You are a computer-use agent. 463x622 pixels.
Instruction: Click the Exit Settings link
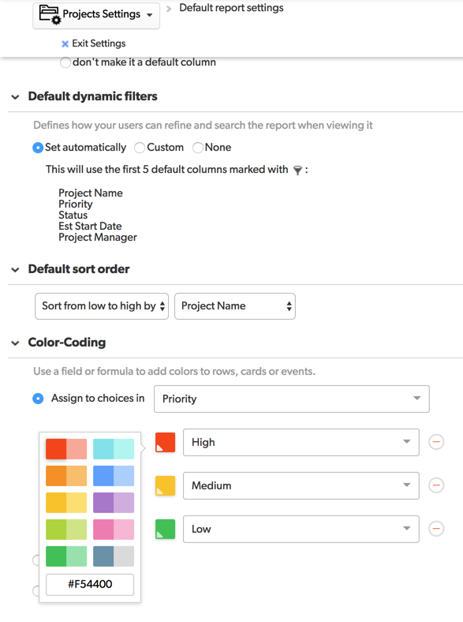(x=99, y=43)
